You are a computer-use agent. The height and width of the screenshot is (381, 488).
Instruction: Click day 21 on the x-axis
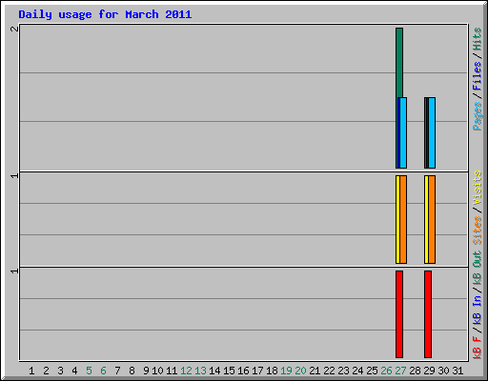pos(315,371)
